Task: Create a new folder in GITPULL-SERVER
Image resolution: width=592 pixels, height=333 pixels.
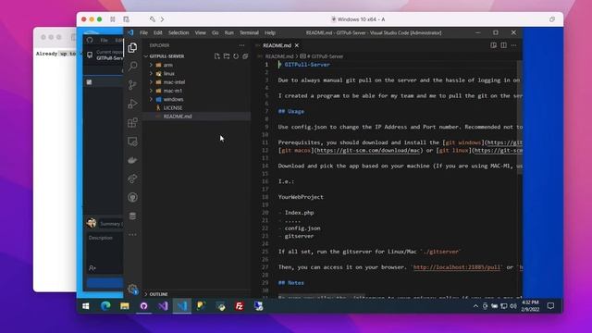Action: click(227, 56)
